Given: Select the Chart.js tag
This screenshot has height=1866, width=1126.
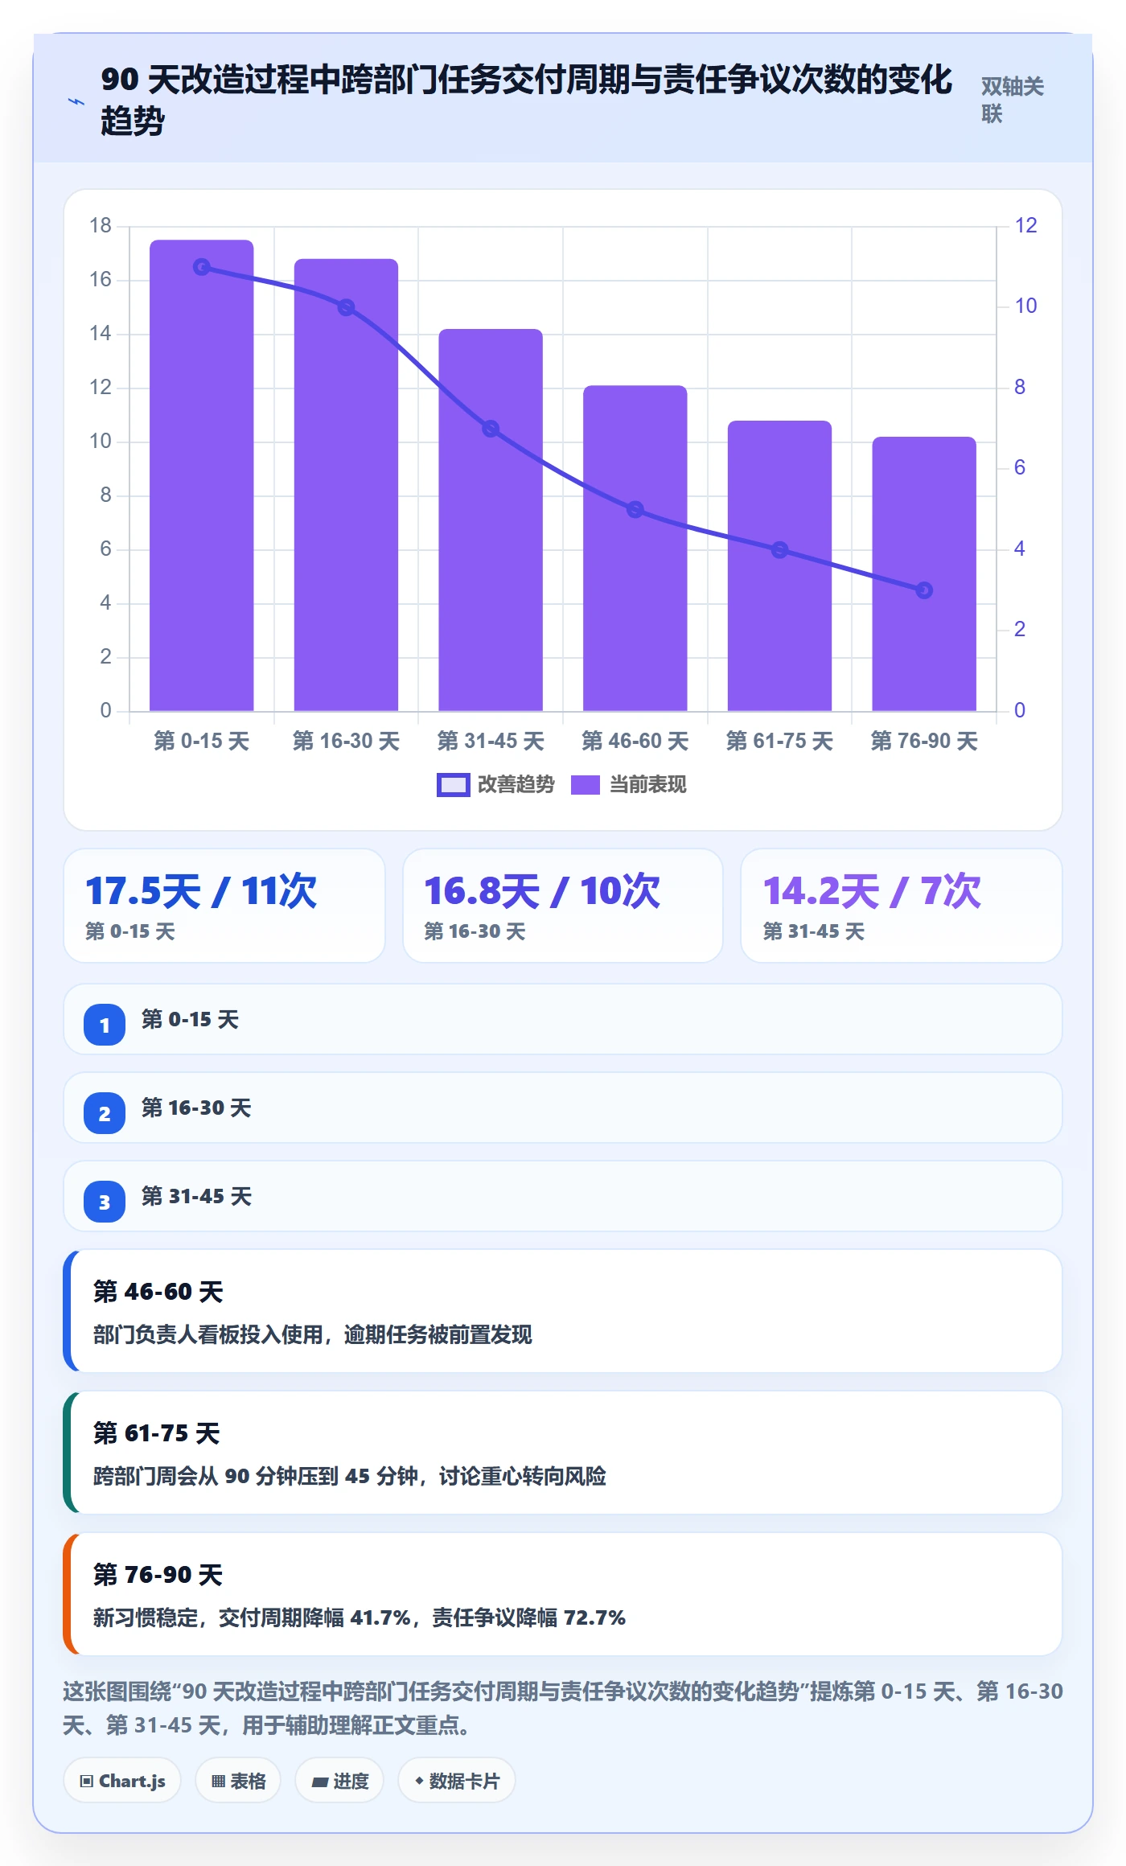Looking at the screenshot, I should [x=122, y=1781].
